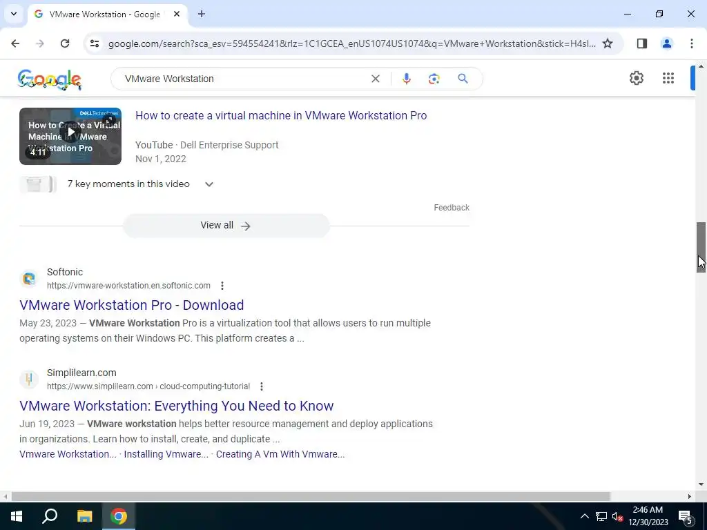The height and width of the screenshot is (530, 707).
Task: Click the address bar URL
Action: [351, 43]
